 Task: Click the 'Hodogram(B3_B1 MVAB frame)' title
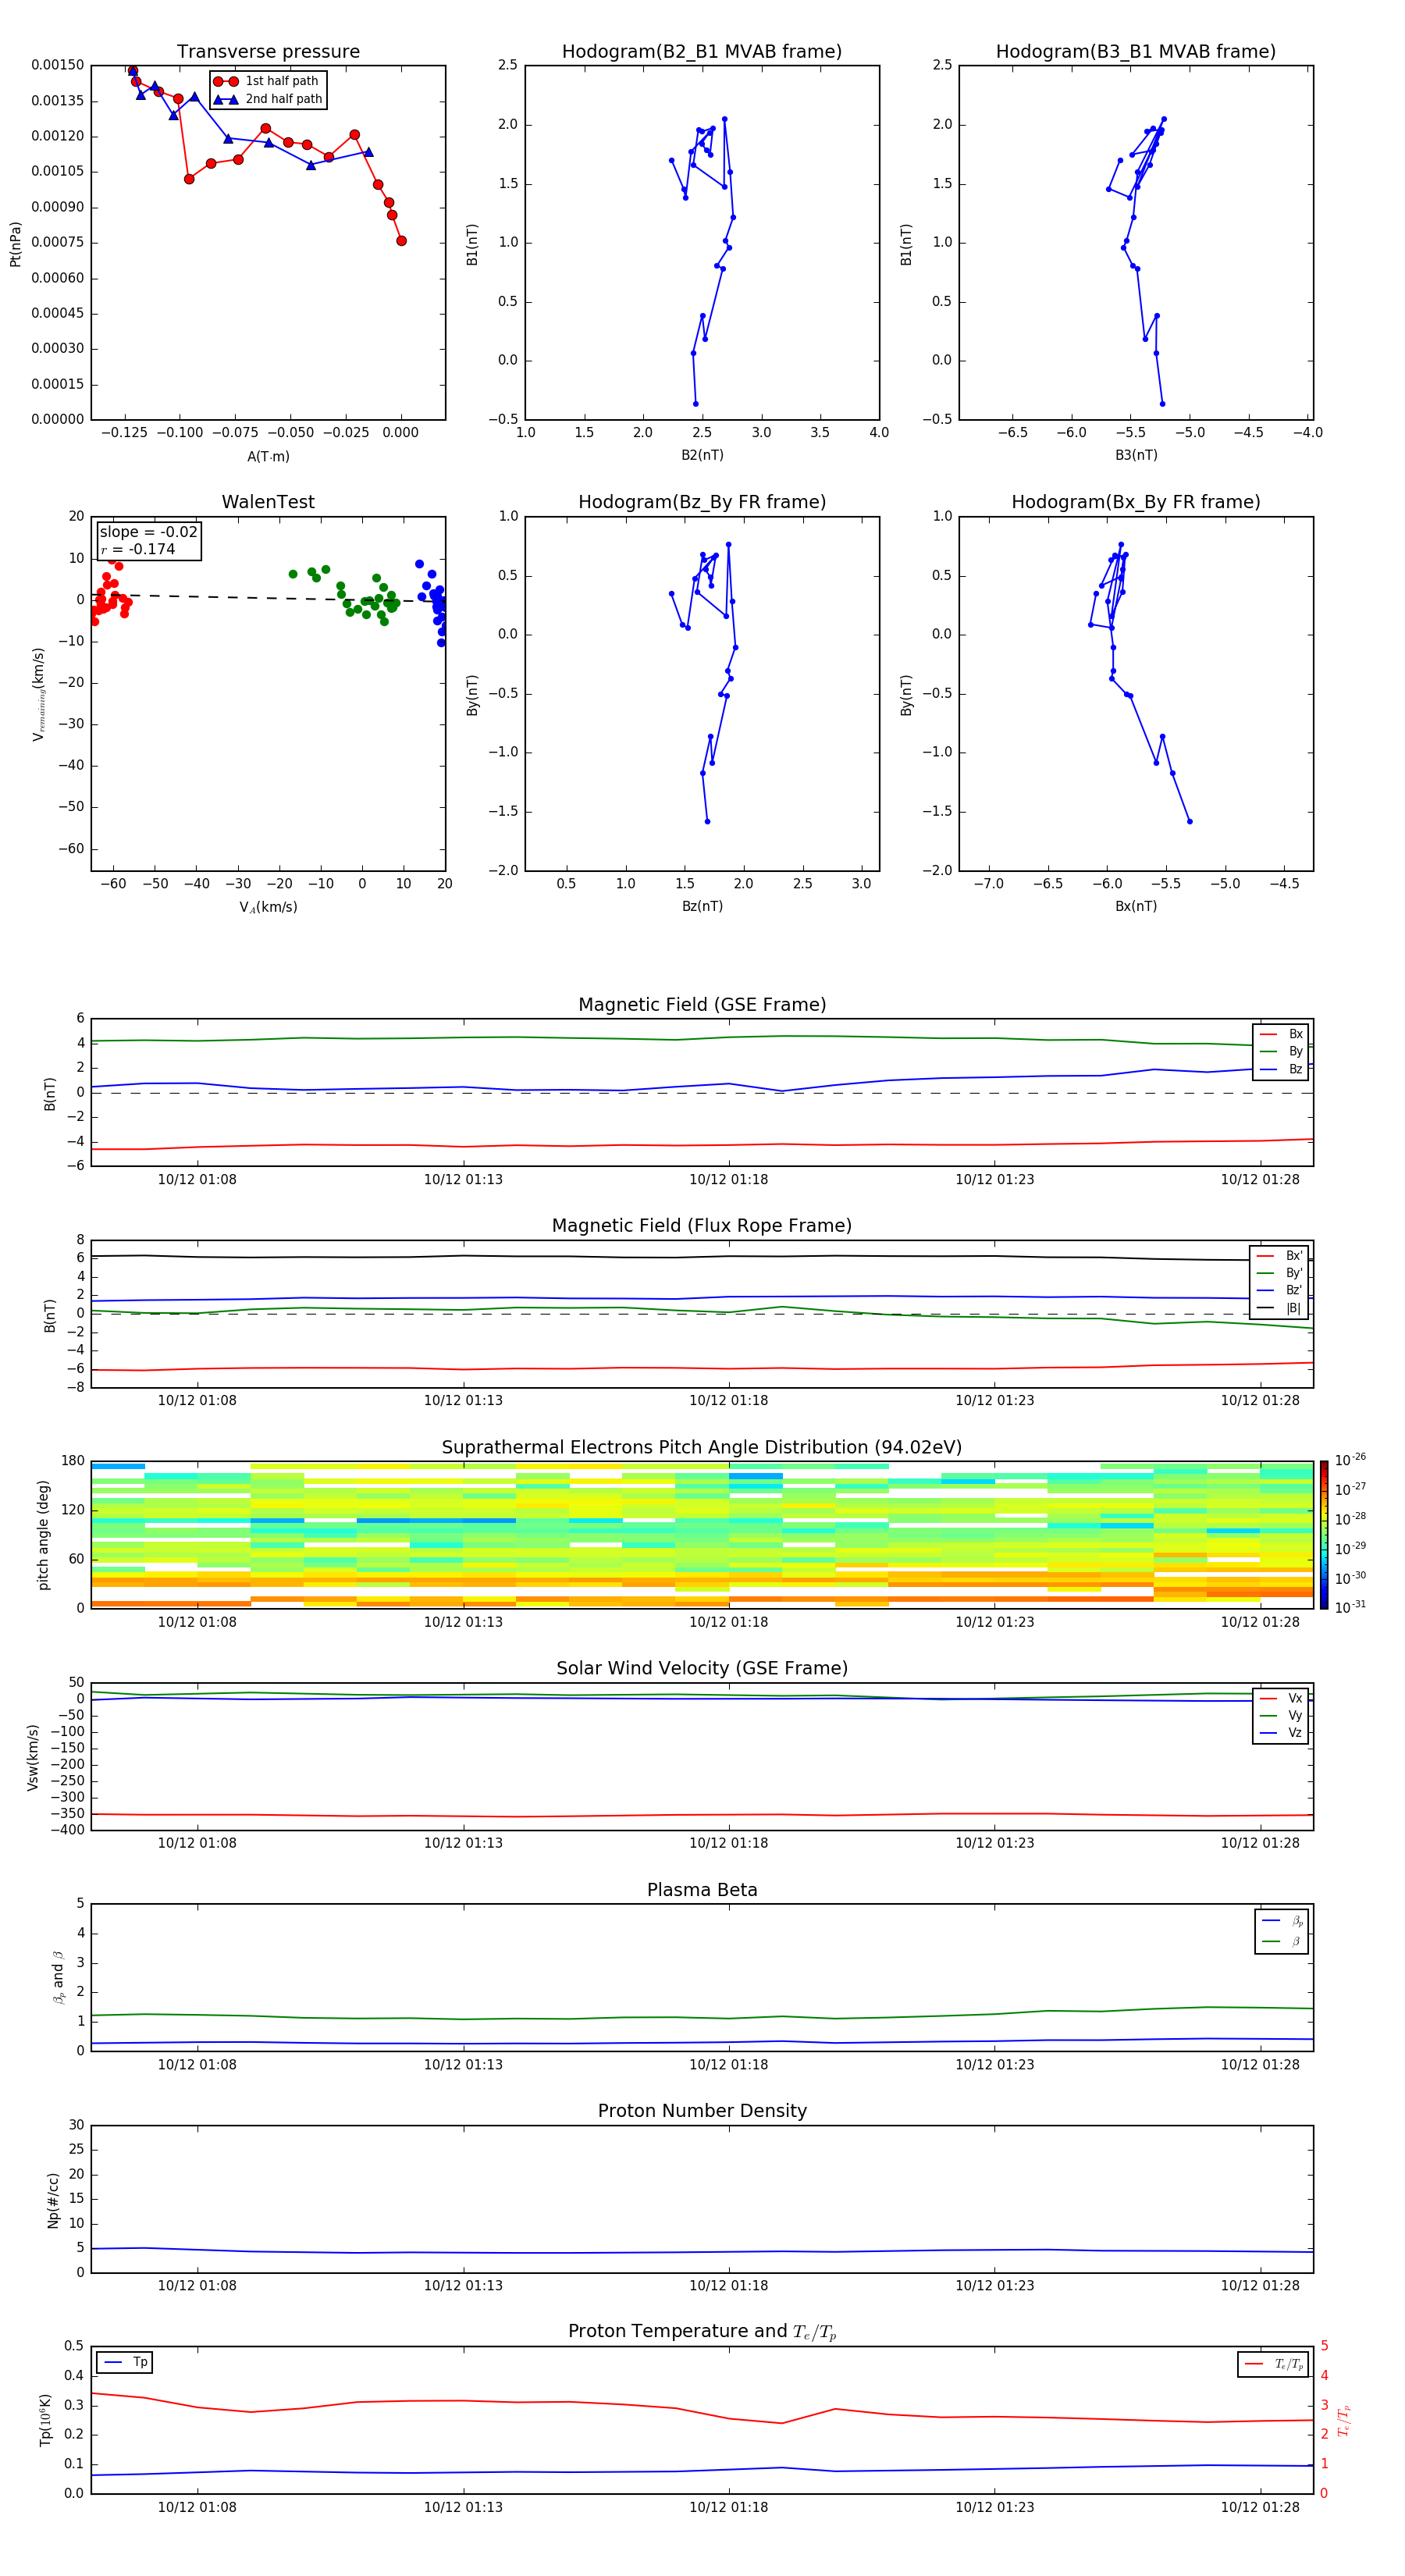coord(1136,51)
